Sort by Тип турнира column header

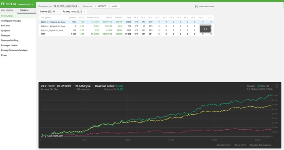pyautogui.click(x=46, y=17)
